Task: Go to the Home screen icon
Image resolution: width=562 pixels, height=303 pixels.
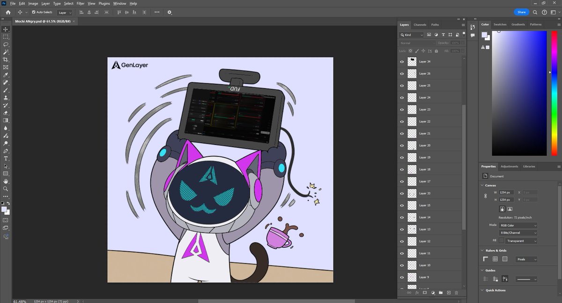Action: click(x=8, y=12)
